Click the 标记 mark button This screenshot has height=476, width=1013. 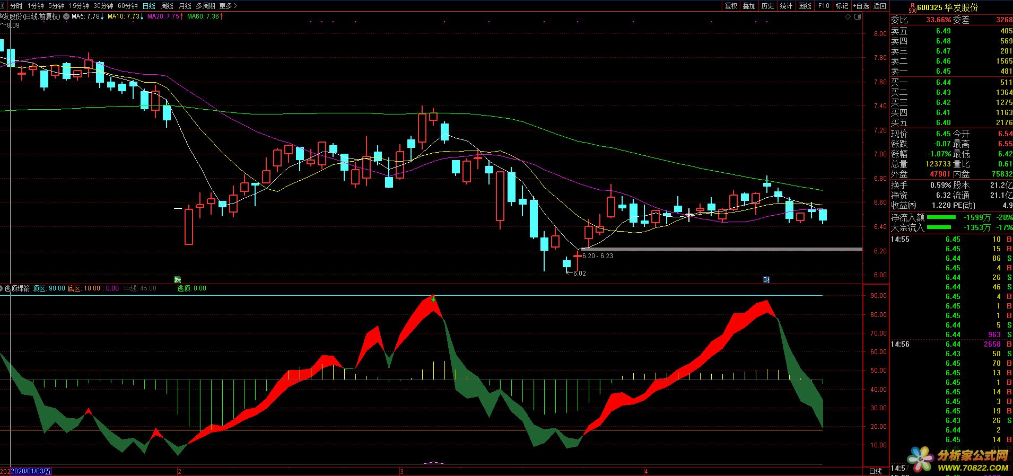(842, 6)
